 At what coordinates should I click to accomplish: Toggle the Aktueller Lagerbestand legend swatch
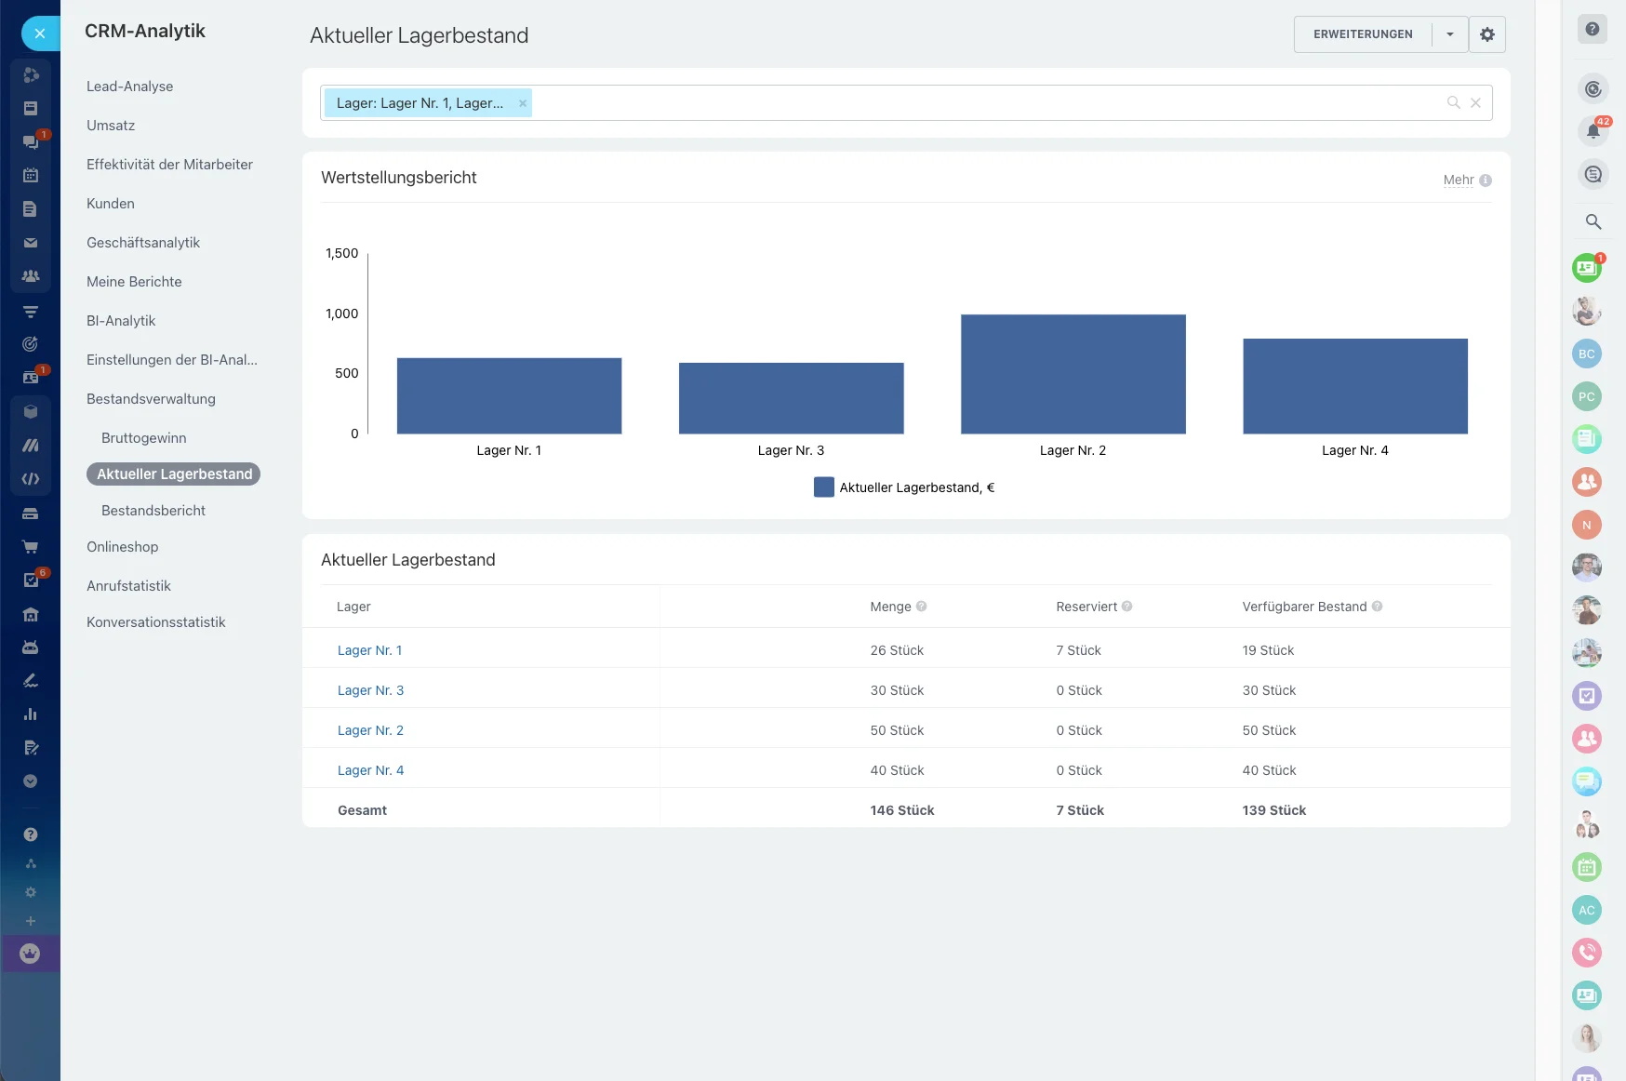(x=823, y=487)
